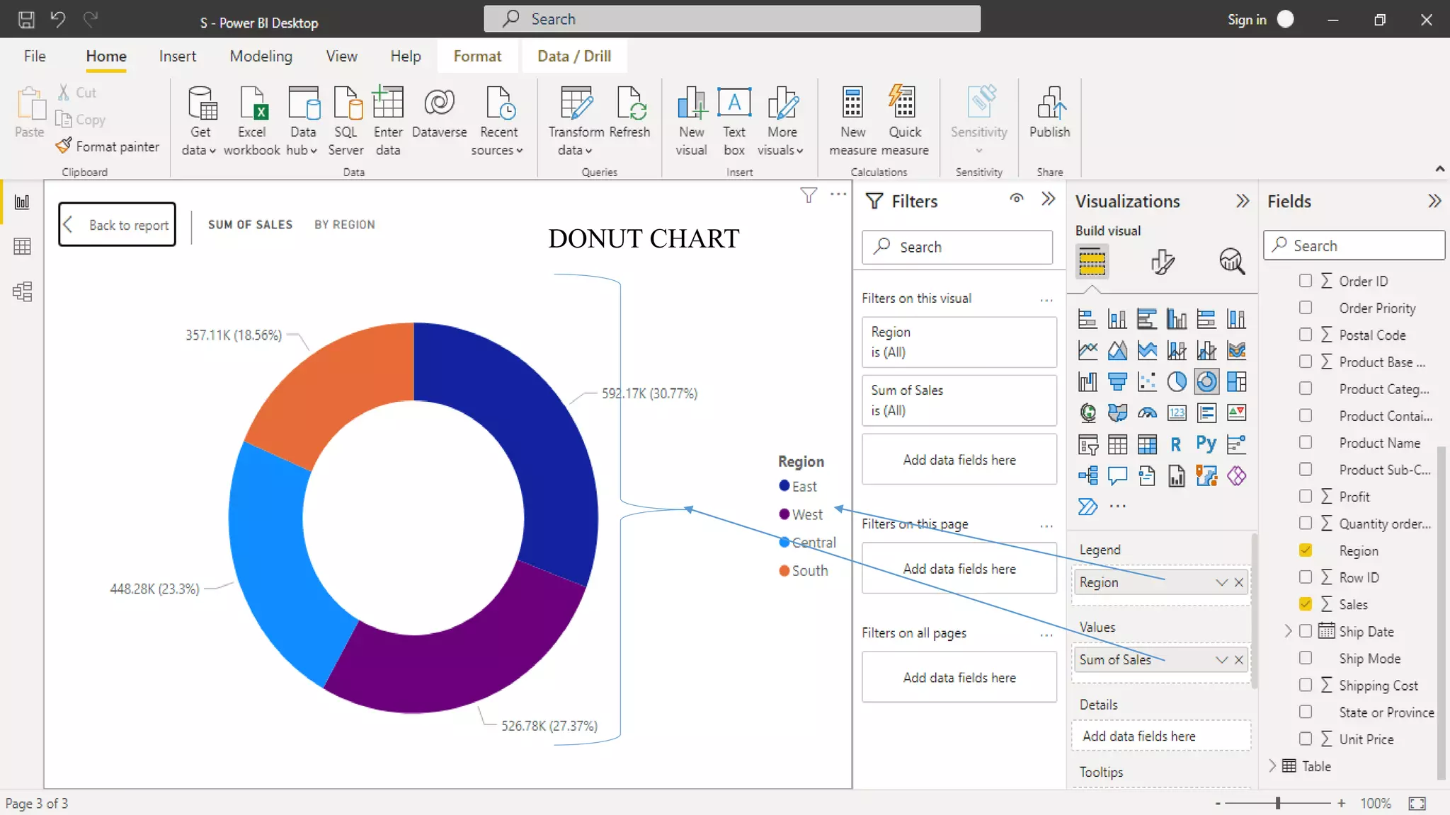Expand the Ship Date hierarchy
The width and height of the screenshot is (1450, 815).
pos(1288,631)
